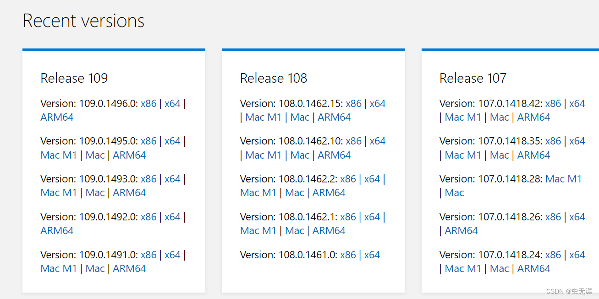Open x64 link for version 109.0.1496.0
The image size is (599, 299).
172,103
